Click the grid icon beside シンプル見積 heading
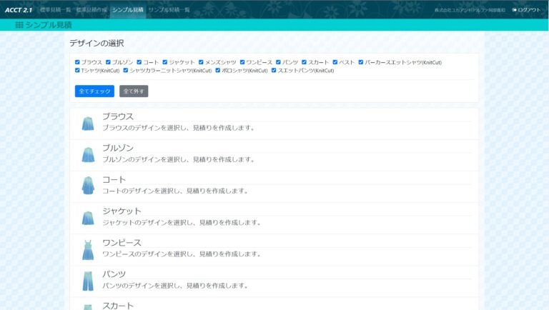This screenshot has width=549, height=310. pyautogui.click(x=19, y=25)
